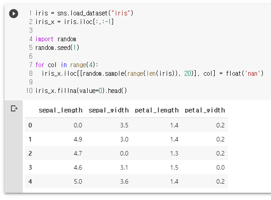The width and height of the screenshot is (271, 200).
Task: Click row index 4 in the output table
Action: [x=30, y=181]
